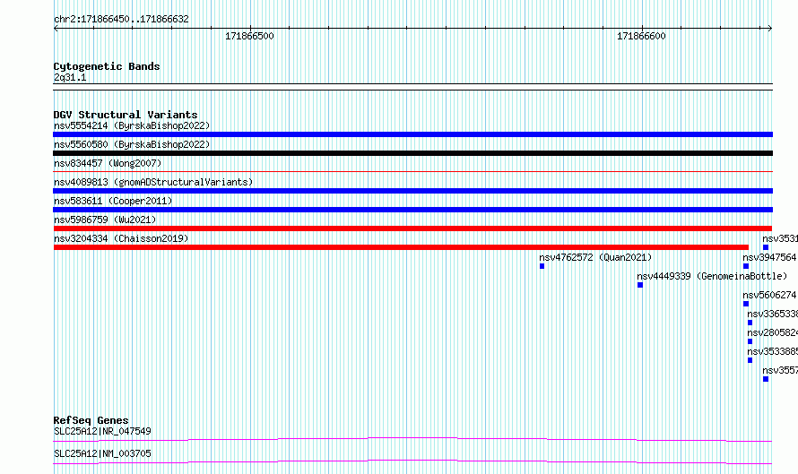This screenshot has width=798, height=474.
Task: Select the red bar for nsv3204334
Action: pyautogui.click(x=401, y=247)
